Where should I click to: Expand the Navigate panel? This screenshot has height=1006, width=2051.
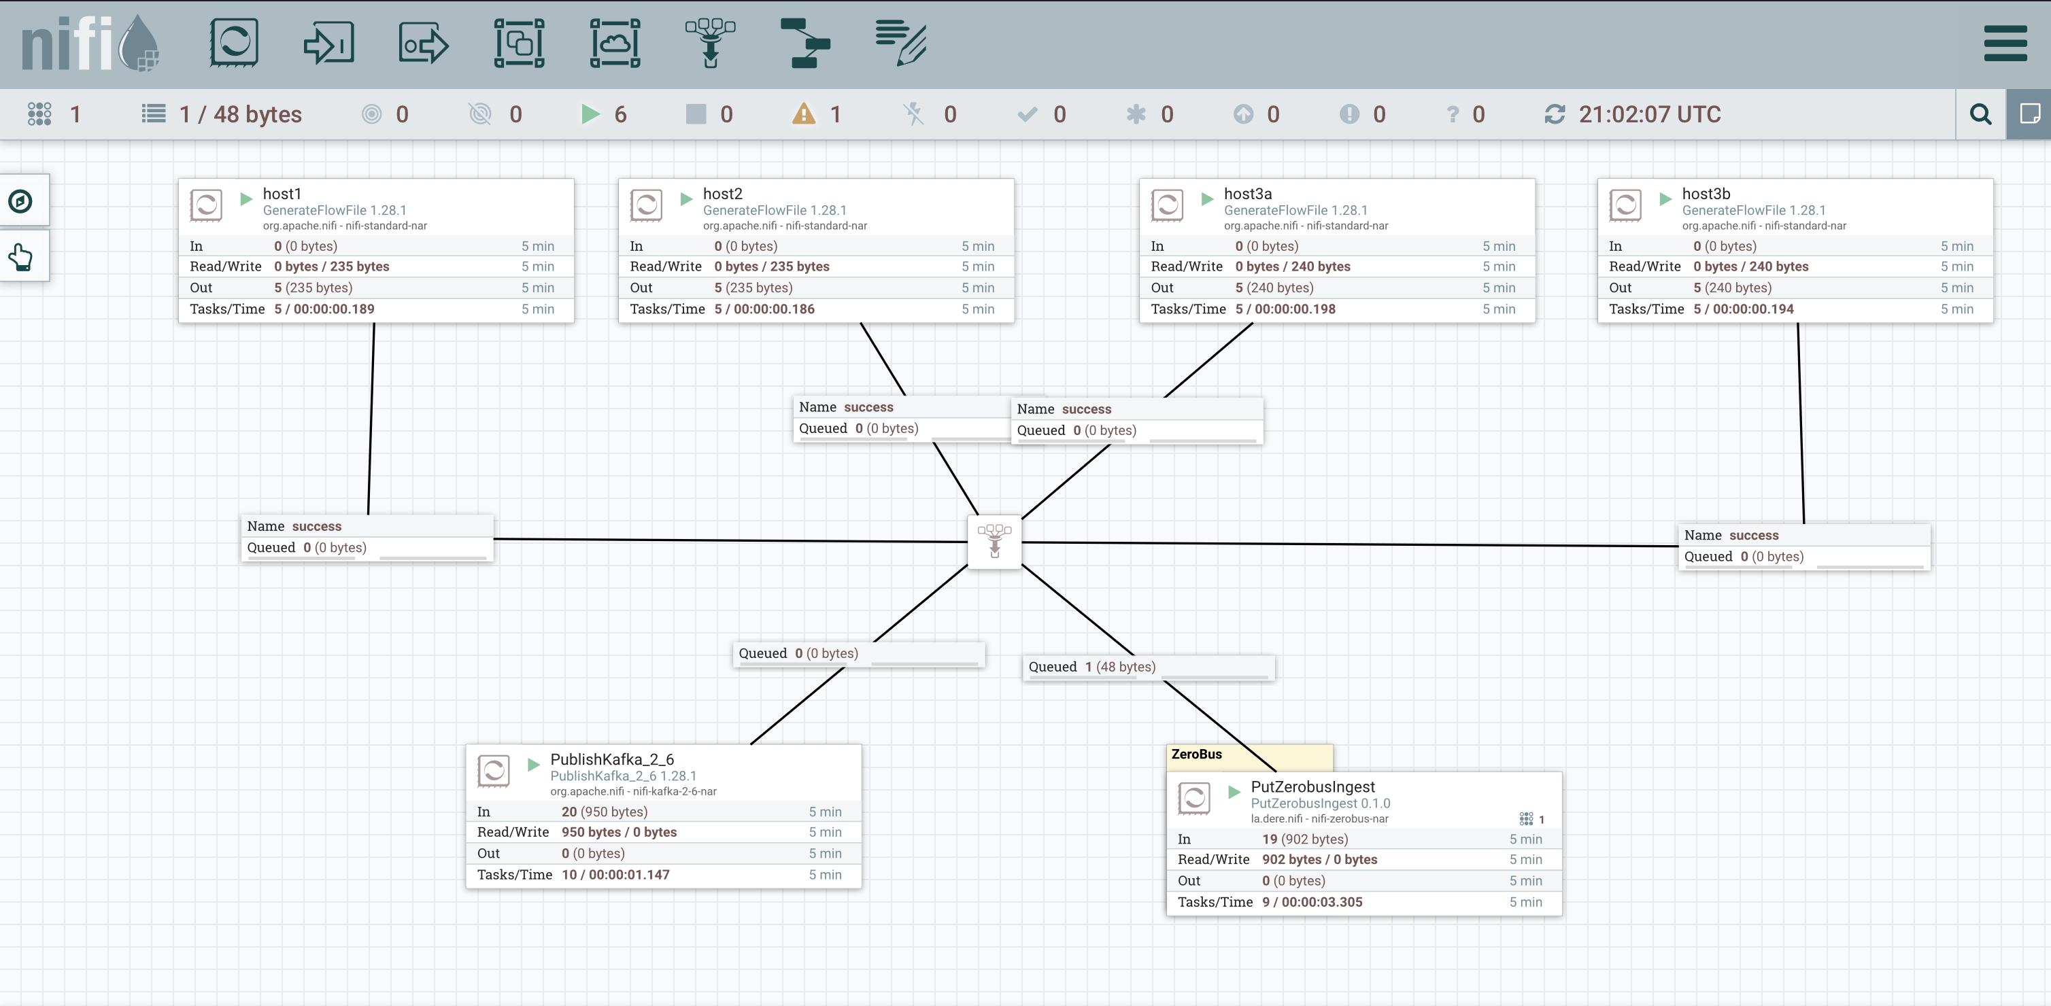[x=22, y=201]
